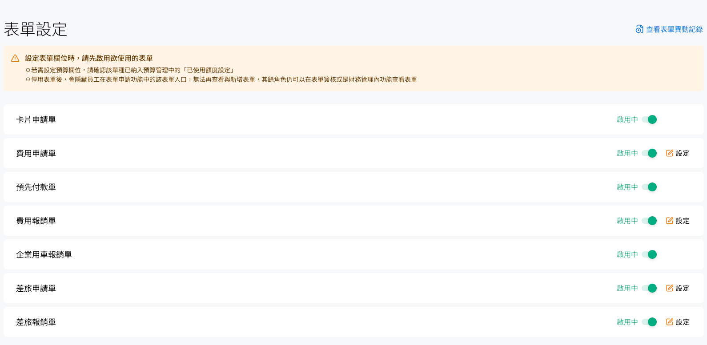Click the 啟用中 status of 企業用車報銷單

[627, 254]
